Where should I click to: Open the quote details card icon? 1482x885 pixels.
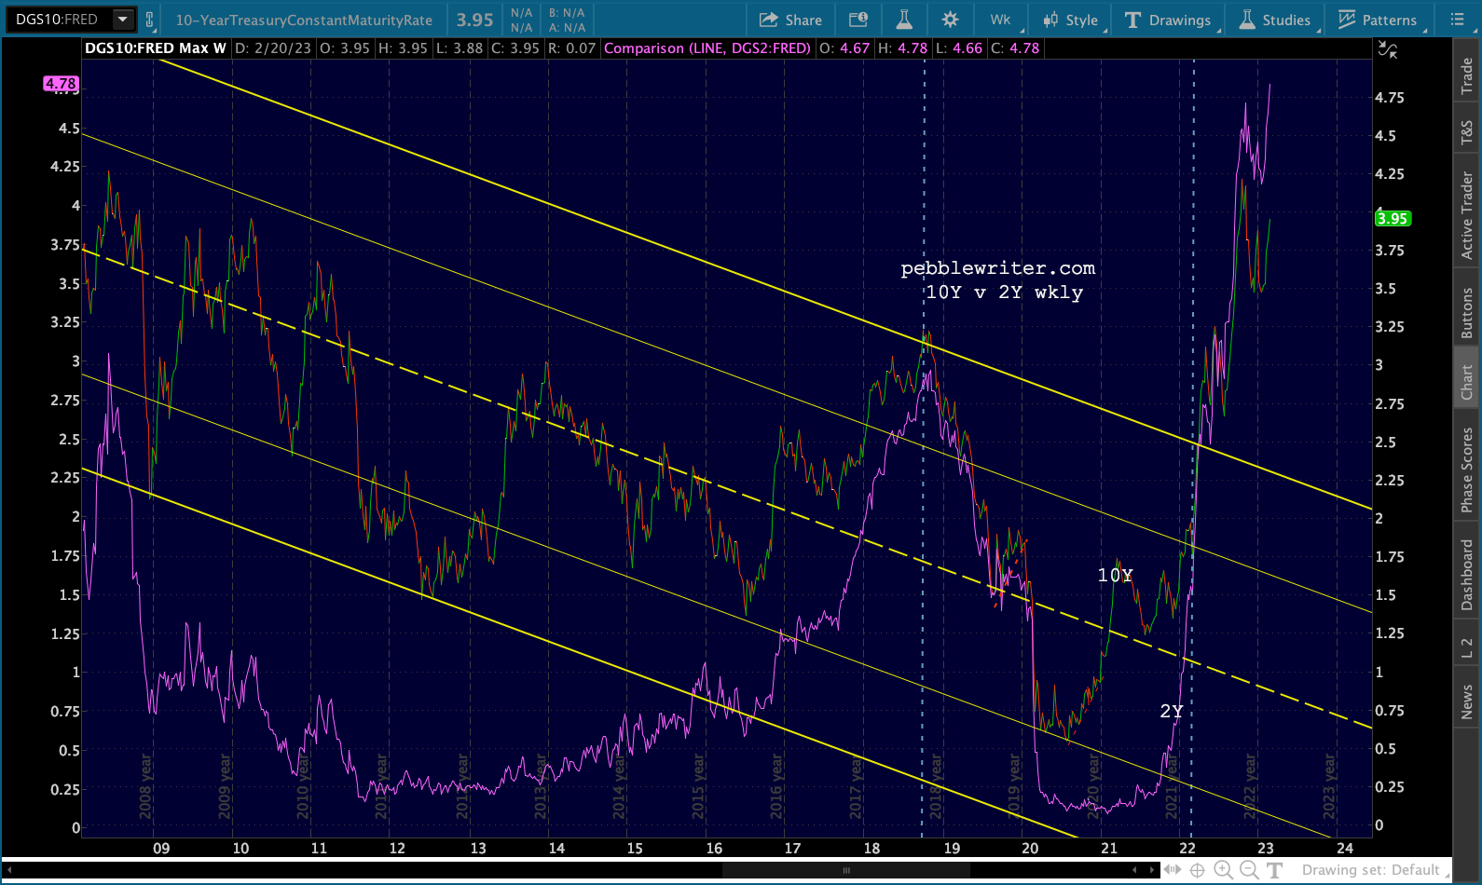pyautogui.click(x=858, y=20)
